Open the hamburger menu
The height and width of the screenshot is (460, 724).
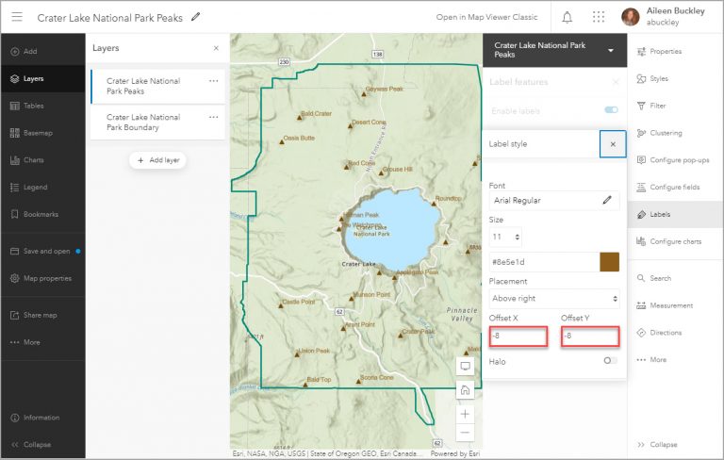17,17
